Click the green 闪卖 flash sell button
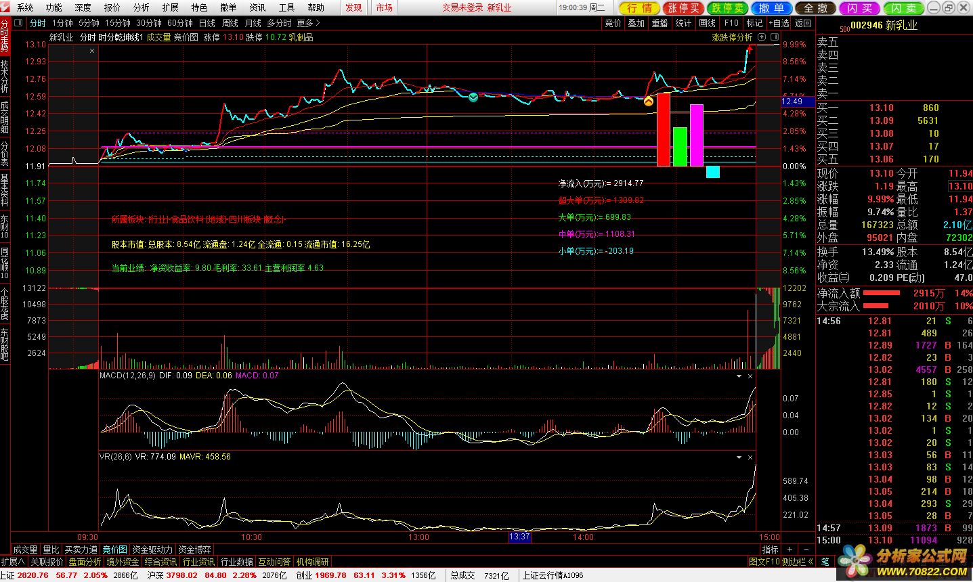Viewport: 973px width, 582px height. coord(904,7)
